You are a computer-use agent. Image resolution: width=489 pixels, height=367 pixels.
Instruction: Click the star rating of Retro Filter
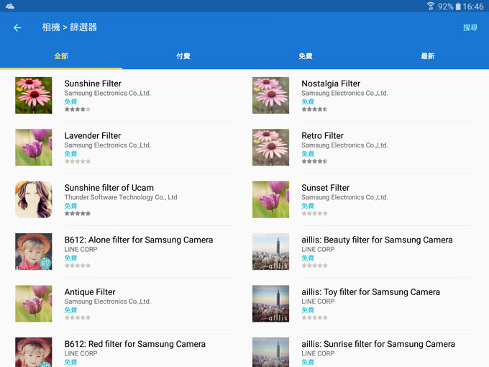(315, 161)
